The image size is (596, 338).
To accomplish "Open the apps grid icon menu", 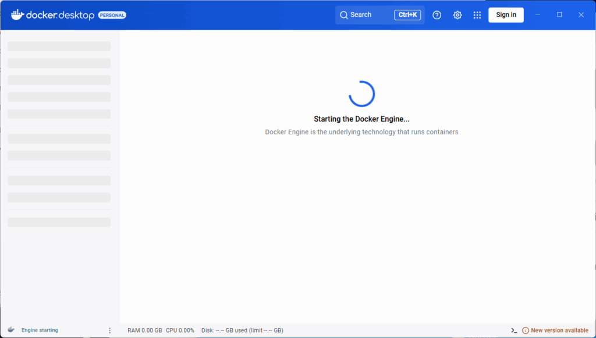I will click(477, 15).
